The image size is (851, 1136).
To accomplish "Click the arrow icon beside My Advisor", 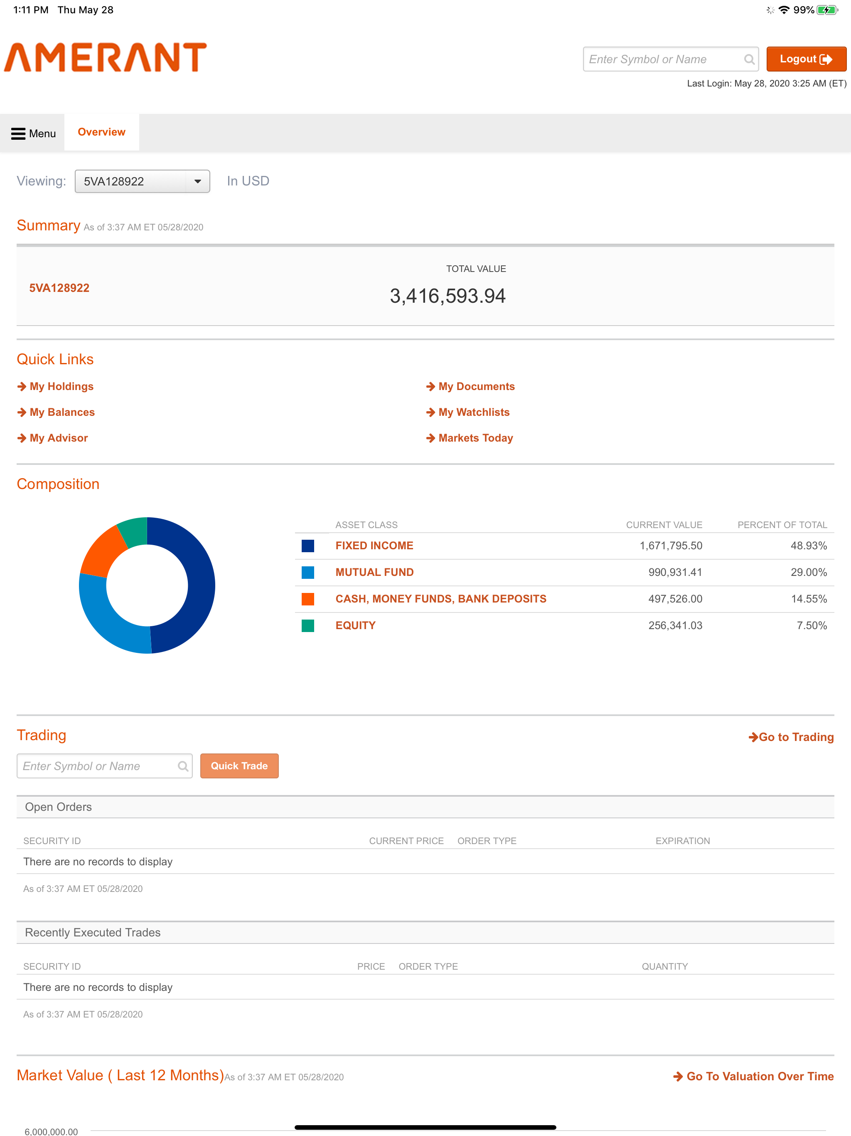I will (22, 438).
